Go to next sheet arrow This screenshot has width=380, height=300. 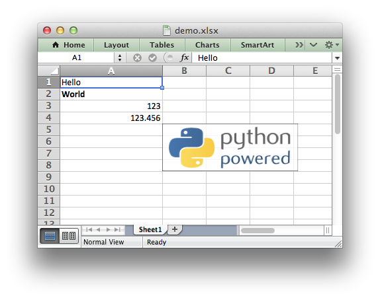(x=108, y=229)
